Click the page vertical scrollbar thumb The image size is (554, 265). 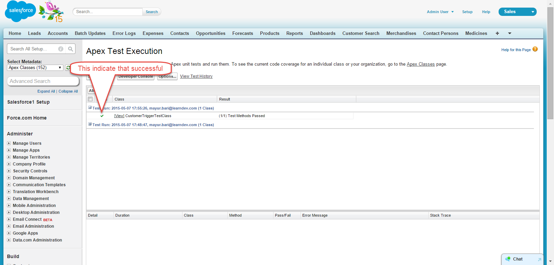pos(550,63)
